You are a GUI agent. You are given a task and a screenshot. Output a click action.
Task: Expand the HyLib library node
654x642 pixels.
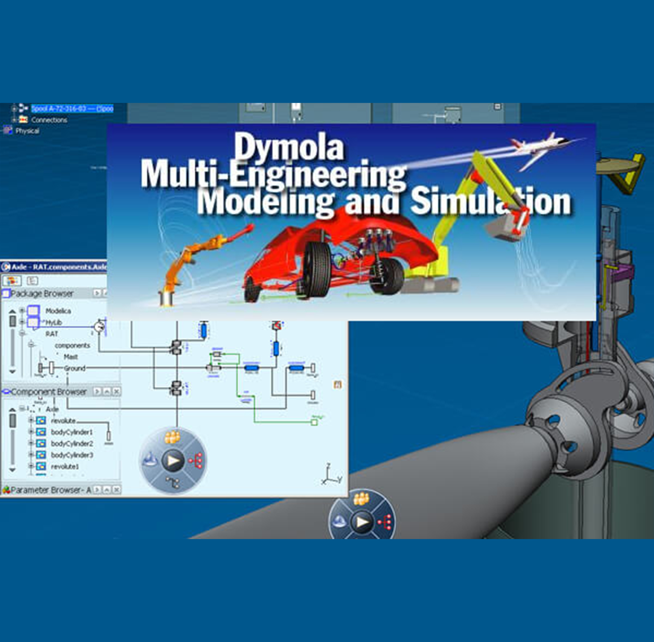click(22, 322)
